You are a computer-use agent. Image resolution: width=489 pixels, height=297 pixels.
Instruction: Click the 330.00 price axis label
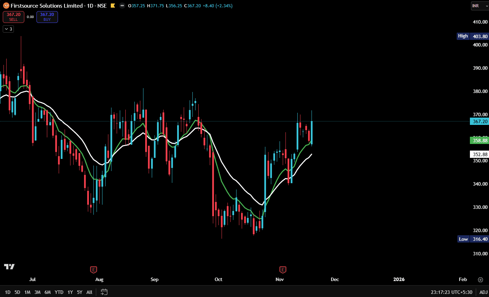(x=480, y=207)
